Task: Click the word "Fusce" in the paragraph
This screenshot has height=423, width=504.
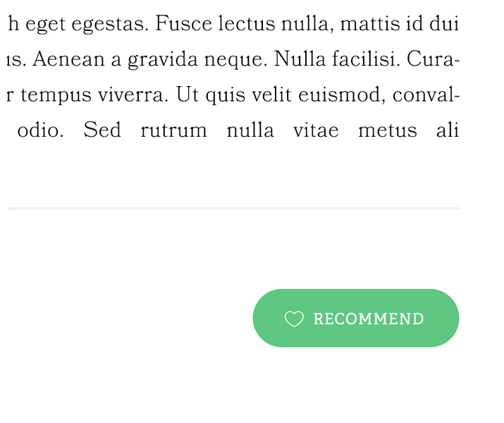Action: pos(183,24)
